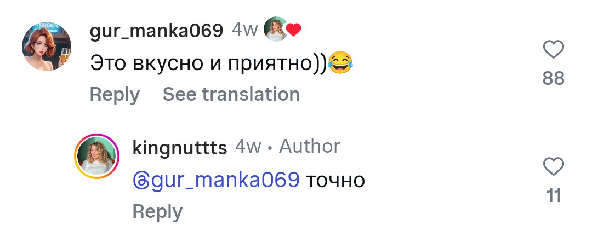
Task: Open the kingnuttts username link
Action: (x=179, y=148)
